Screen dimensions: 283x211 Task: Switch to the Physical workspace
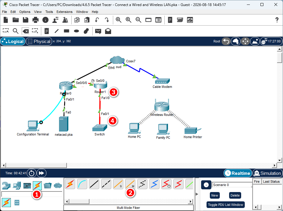click(x=39, y=41)
